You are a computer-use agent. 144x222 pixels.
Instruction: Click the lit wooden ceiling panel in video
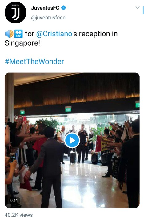click(77, 91)
